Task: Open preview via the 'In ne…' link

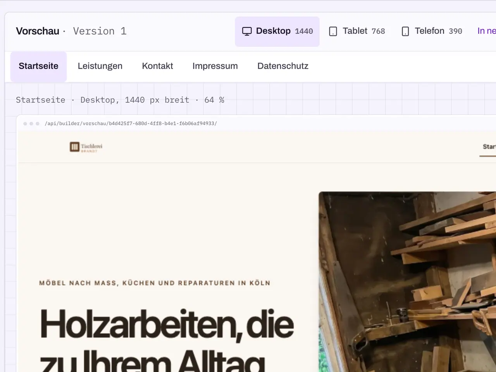Action: coord(486,31)
